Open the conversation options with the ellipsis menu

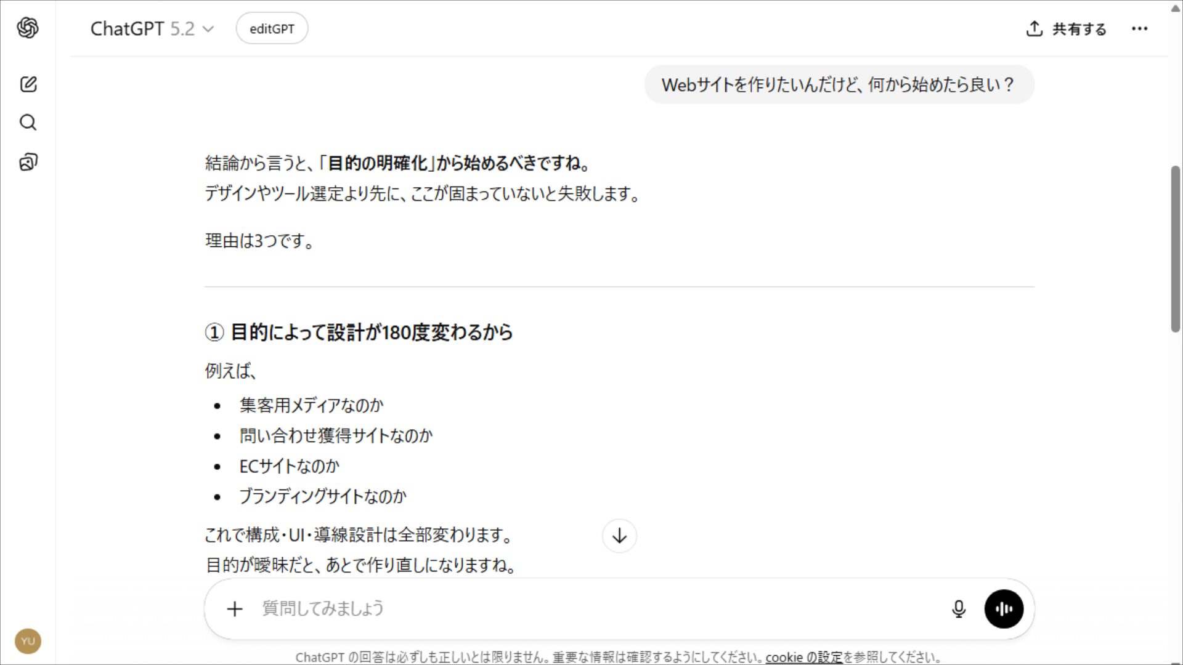pos(1140,28)
